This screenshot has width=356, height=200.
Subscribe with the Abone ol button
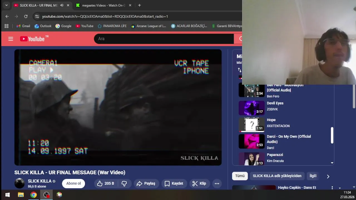click(x=73, y=183)
